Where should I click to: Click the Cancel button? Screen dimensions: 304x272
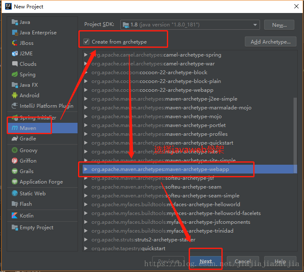coord(243,262)
